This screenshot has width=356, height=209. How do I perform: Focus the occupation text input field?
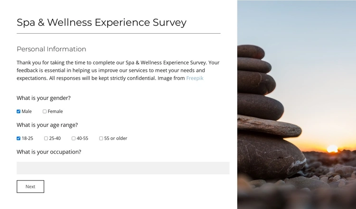pyautogui.click(x=122, y=168)
